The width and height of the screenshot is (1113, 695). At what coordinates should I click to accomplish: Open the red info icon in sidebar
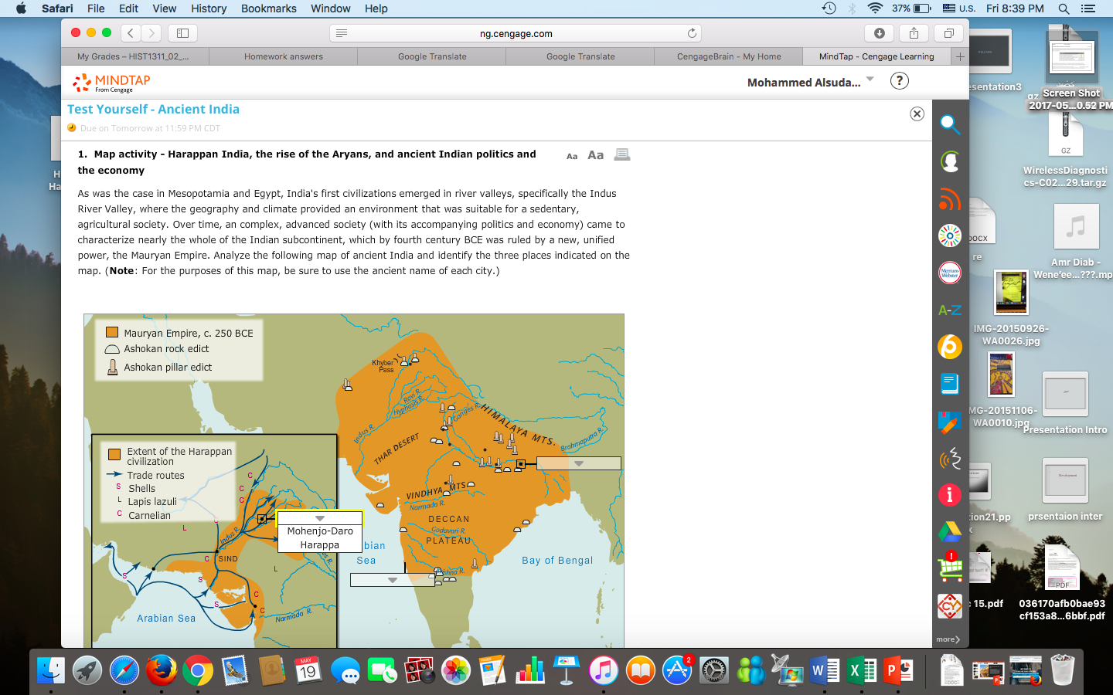tap(950, 495)
